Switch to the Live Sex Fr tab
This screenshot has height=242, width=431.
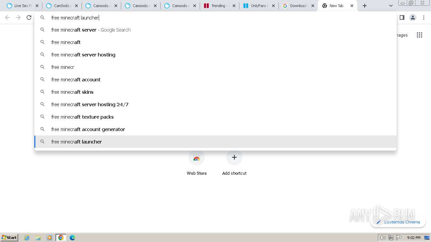(x=23, y=6)
